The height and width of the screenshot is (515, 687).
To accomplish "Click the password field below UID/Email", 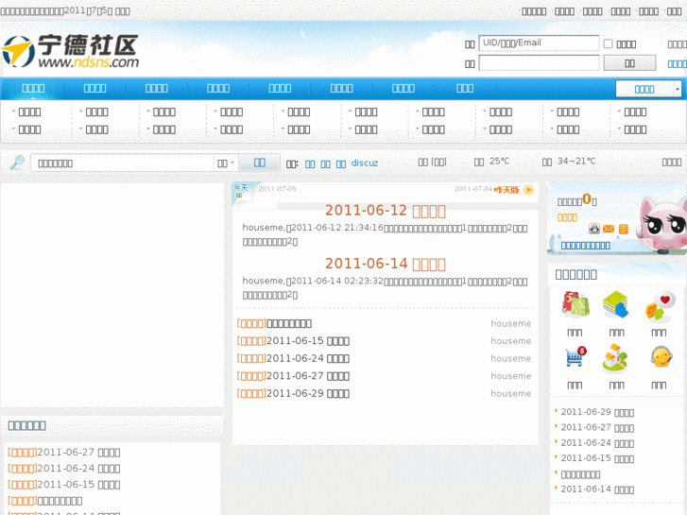I will (x=539, y=62).
